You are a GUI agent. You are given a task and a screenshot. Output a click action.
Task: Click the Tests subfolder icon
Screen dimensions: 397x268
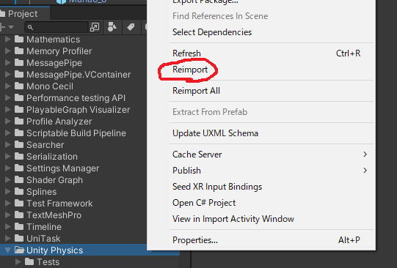[29, 261]
